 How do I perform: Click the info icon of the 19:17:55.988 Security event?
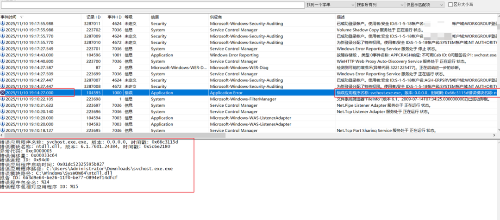pos(3,24)
